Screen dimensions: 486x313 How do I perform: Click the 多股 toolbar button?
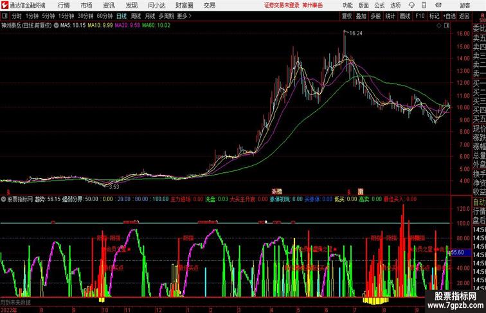click(375, 16)
